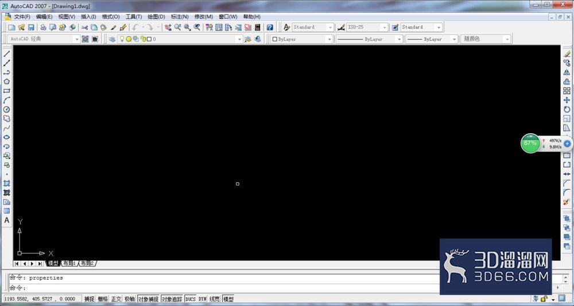Image resolution: width=574 pixels, height=306 pixels.
Task: Click the green 67% memory ball
Action: pyautogui.click(x=530, y=143)
